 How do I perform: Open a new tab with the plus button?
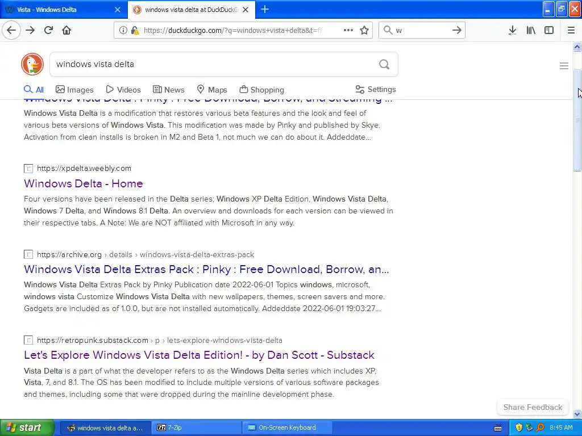(265, 9)
